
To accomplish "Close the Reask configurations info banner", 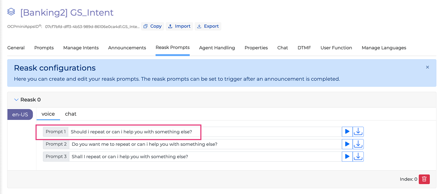I will (x=427, y=67).
